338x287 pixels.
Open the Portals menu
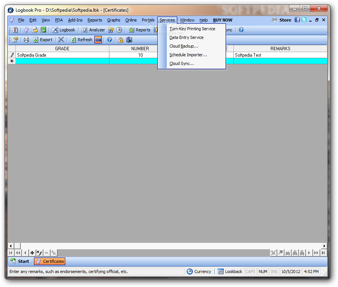tap(148, 20)
